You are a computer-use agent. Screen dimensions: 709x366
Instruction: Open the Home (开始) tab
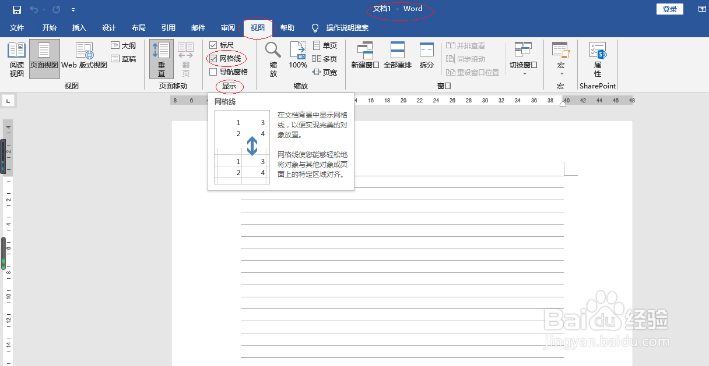coord(50,27)
